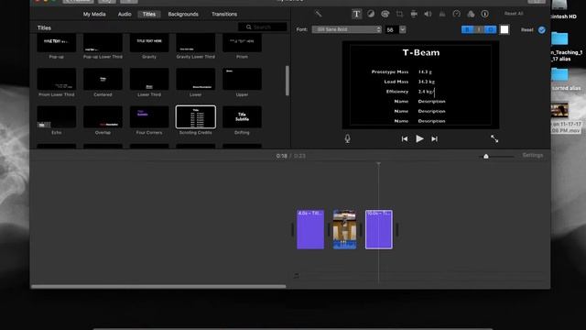Image resolution: width=586 pixels, height=330 pixels.
Task: Click the search magnifier in Titles
Action: point(248,27)
